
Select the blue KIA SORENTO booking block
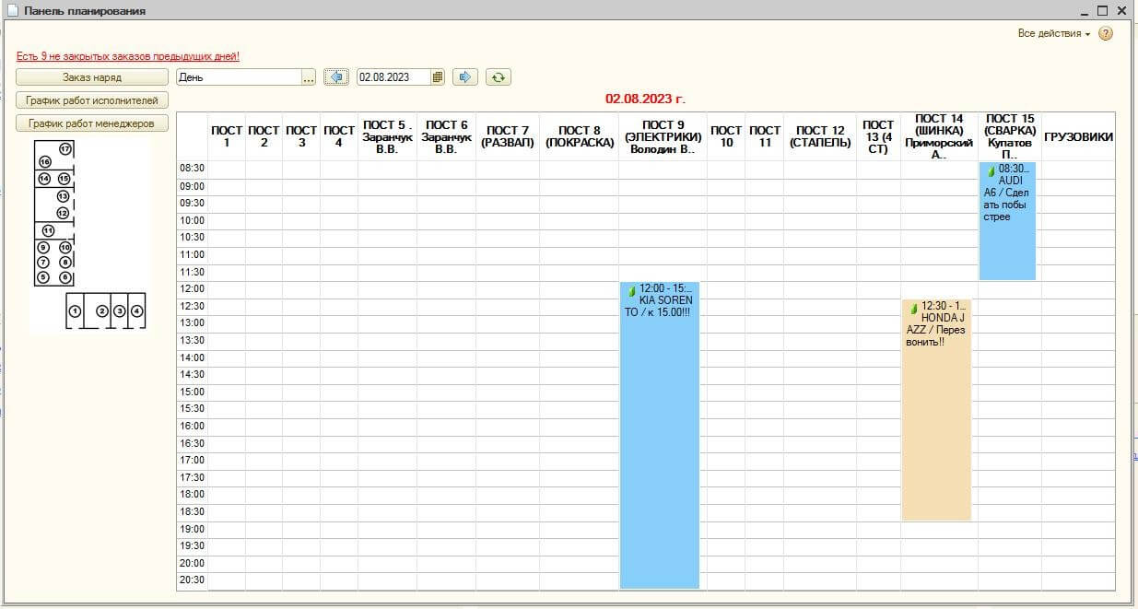660,435
